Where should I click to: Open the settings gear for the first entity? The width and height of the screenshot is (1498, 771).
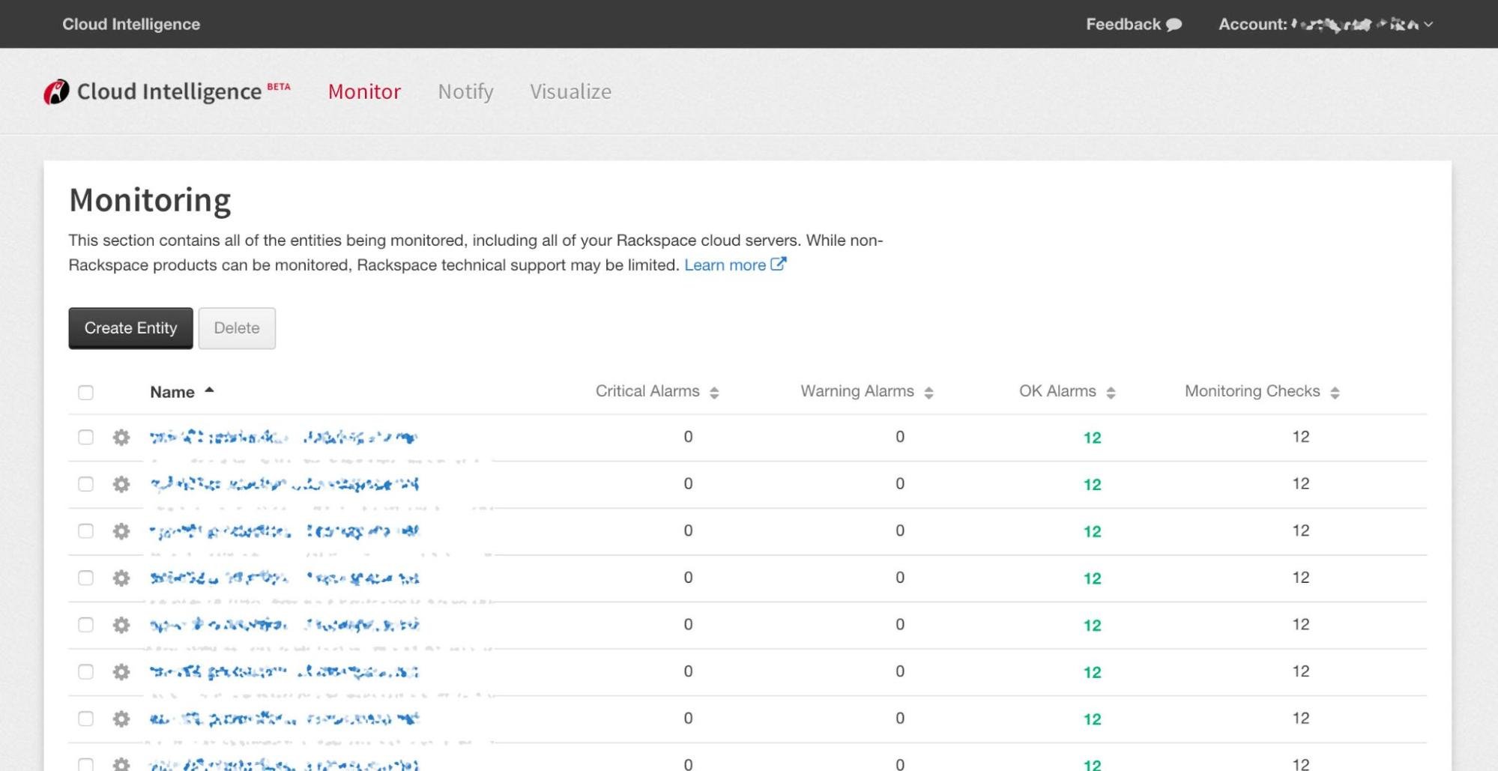pos(121,438)
